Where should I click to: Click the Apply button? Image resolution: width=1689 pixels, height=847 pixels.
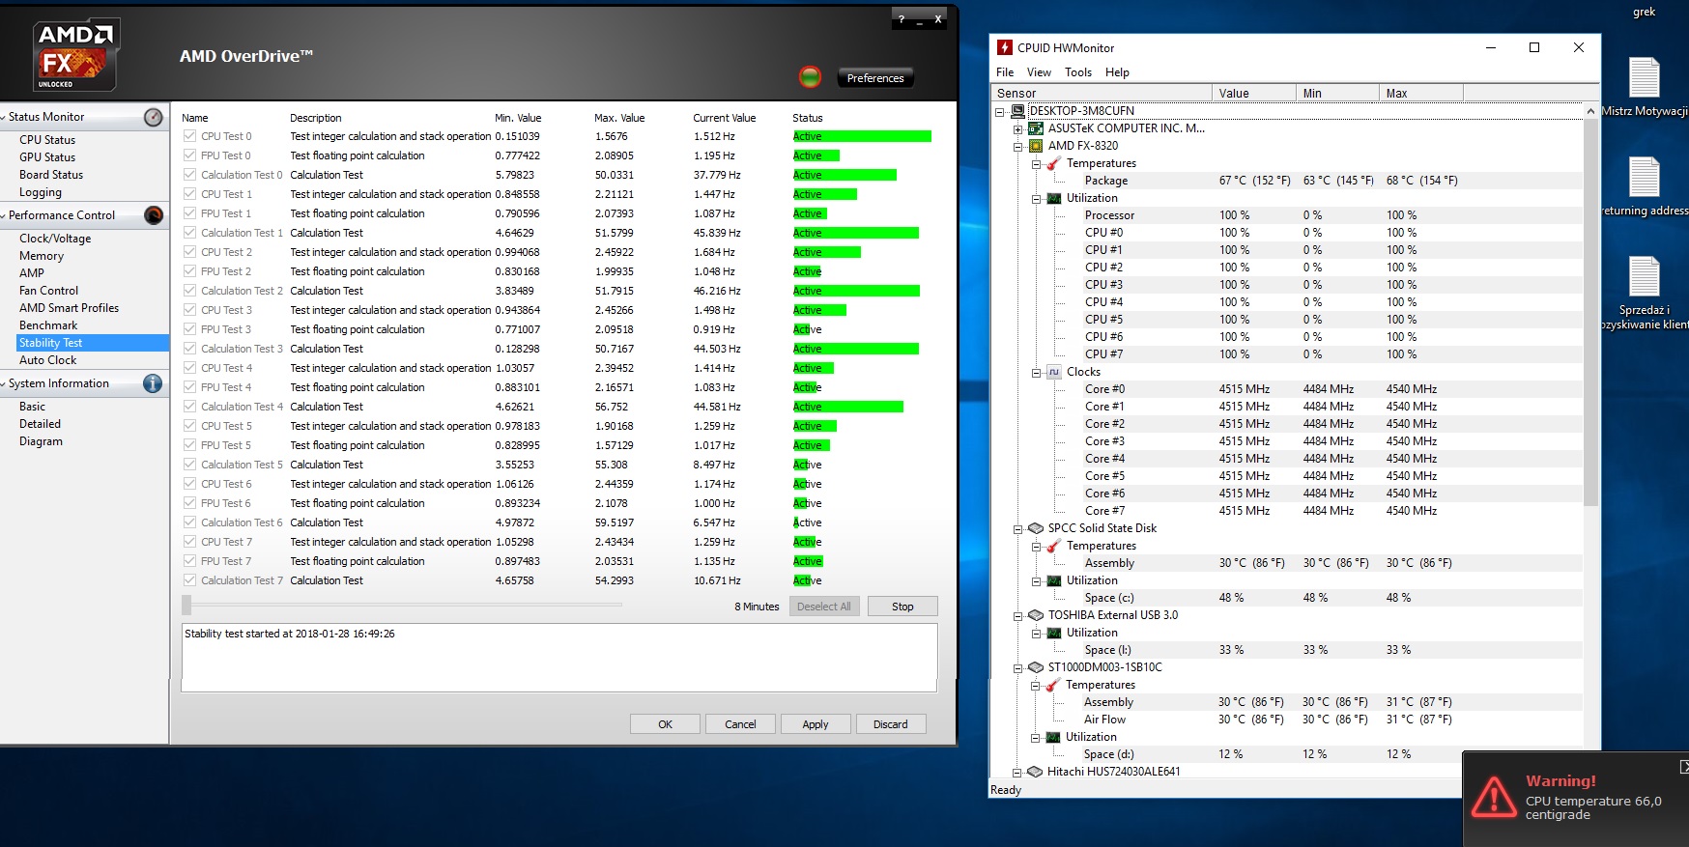pyautogui.click(x=816, y=724)
